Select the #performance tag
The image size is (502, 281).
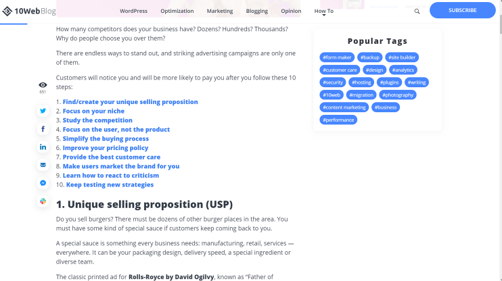(338, 120)
